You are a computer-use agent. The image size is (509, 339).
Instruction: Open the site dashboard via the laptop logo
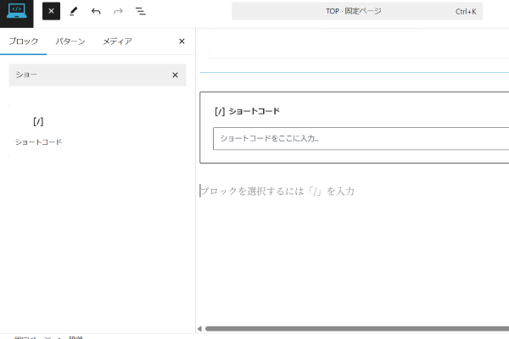[x=17, y=13]
